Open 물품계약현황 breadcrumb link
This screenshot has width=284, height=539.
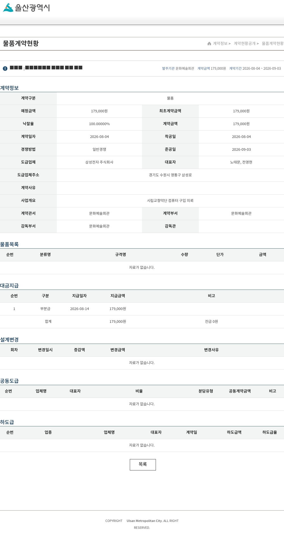tap(273, 44)
